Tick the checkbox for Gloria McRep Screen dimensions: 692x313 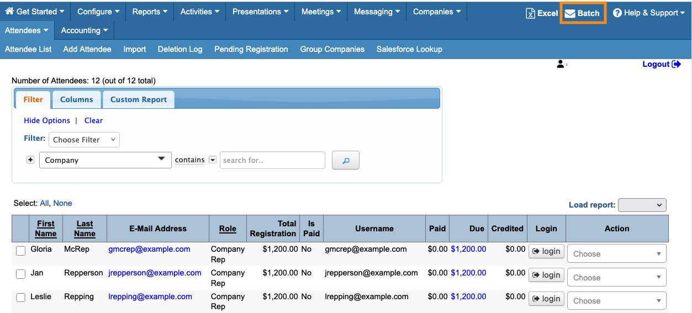click(x=21, y=251)
